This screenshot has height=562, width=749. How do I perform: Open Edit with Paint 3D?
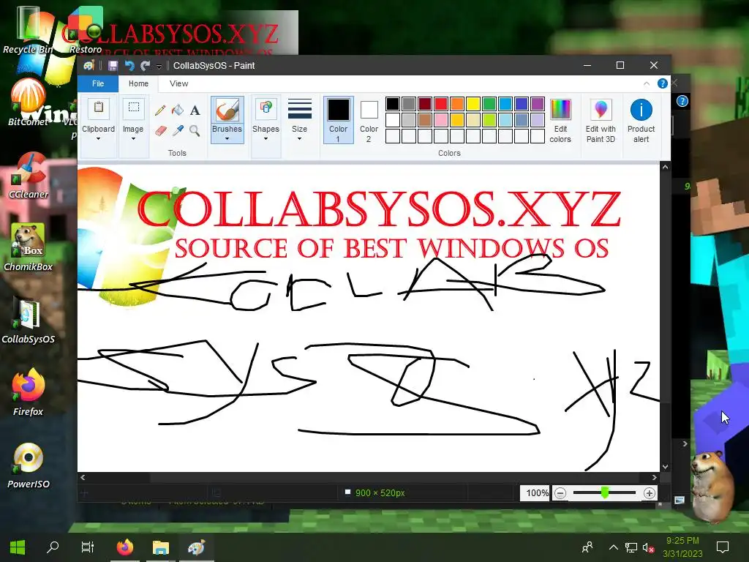(601, 121)
